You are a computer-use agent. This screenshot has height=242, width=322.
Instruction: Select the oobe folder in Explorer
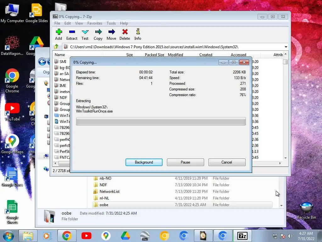pos(182,205)
